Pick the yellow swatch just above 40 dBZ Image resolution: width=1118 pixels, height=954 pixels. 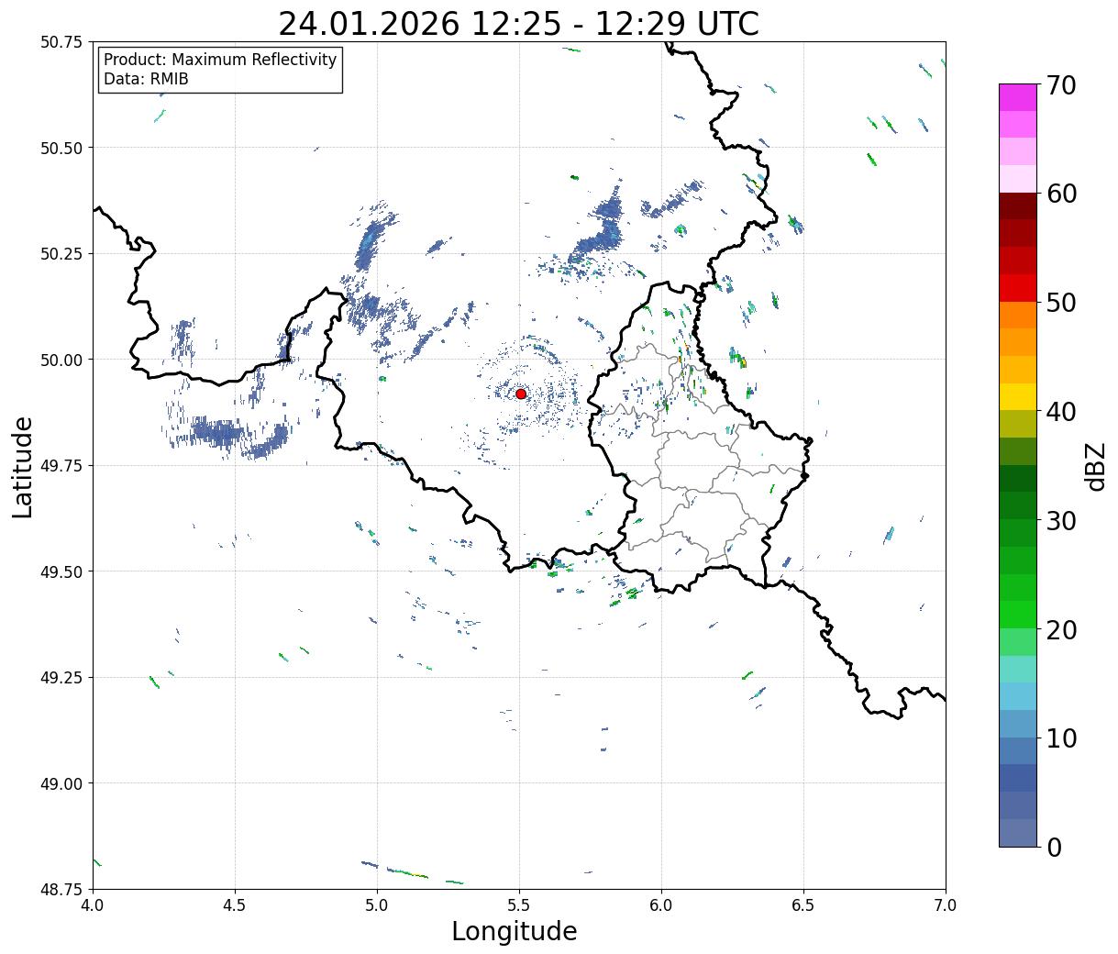pyautogui.click(x=1018, y=397)
